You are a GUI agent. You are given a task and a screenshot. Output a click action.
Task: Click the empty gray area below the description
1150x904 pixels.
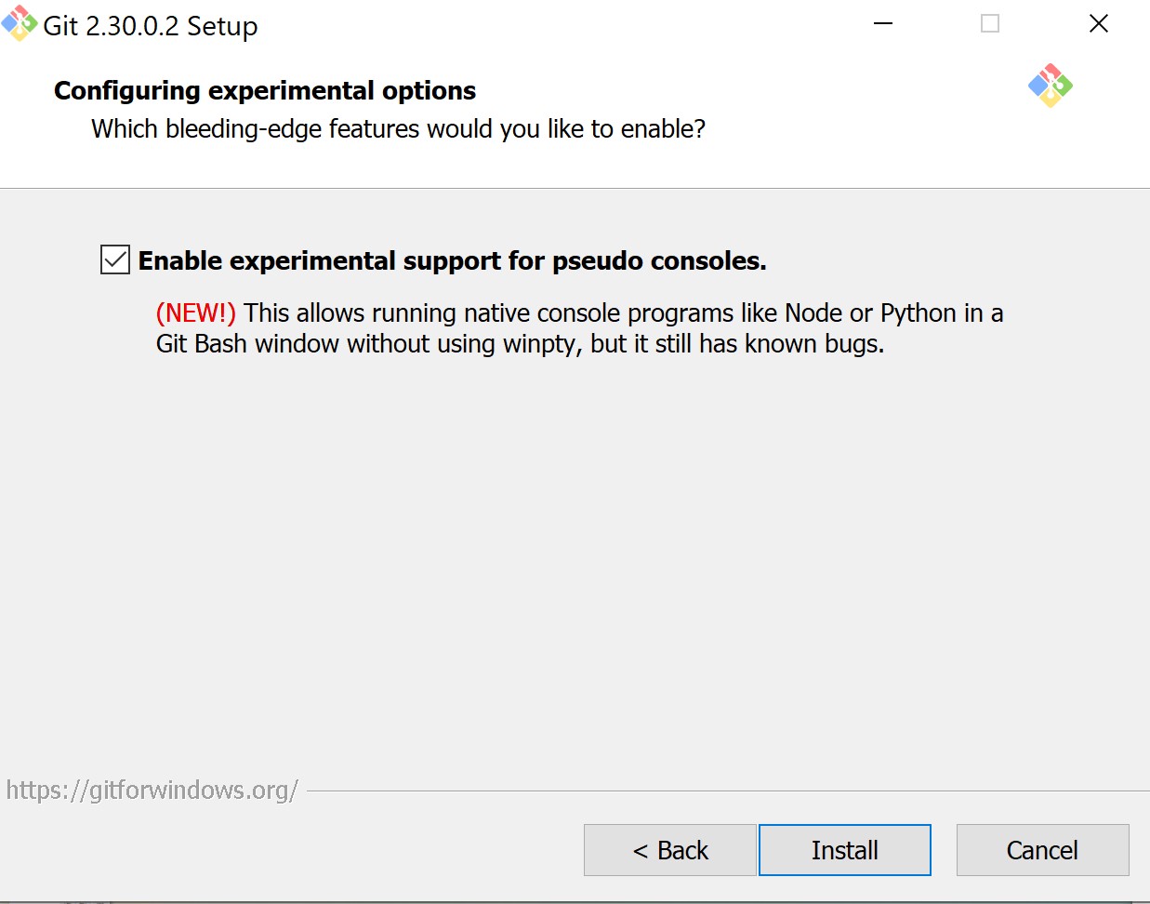pyautogui.click(x=575, y=558)
